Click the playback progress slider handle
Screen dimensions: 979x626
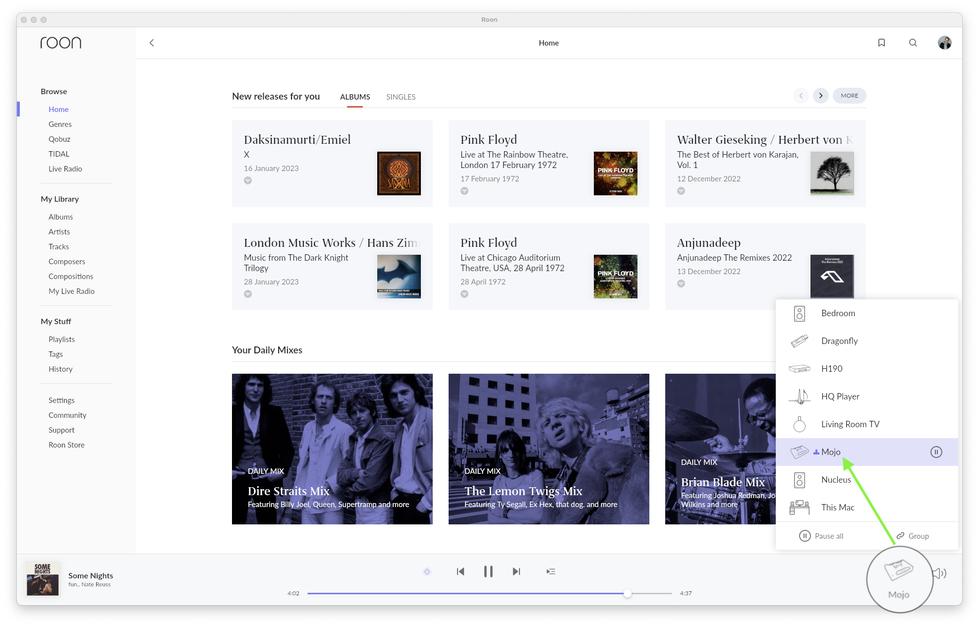pos(628,593)
